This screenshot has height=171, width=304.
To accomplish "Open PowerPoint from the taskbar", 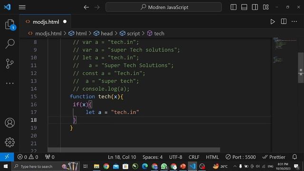I will tap(183, 166).
